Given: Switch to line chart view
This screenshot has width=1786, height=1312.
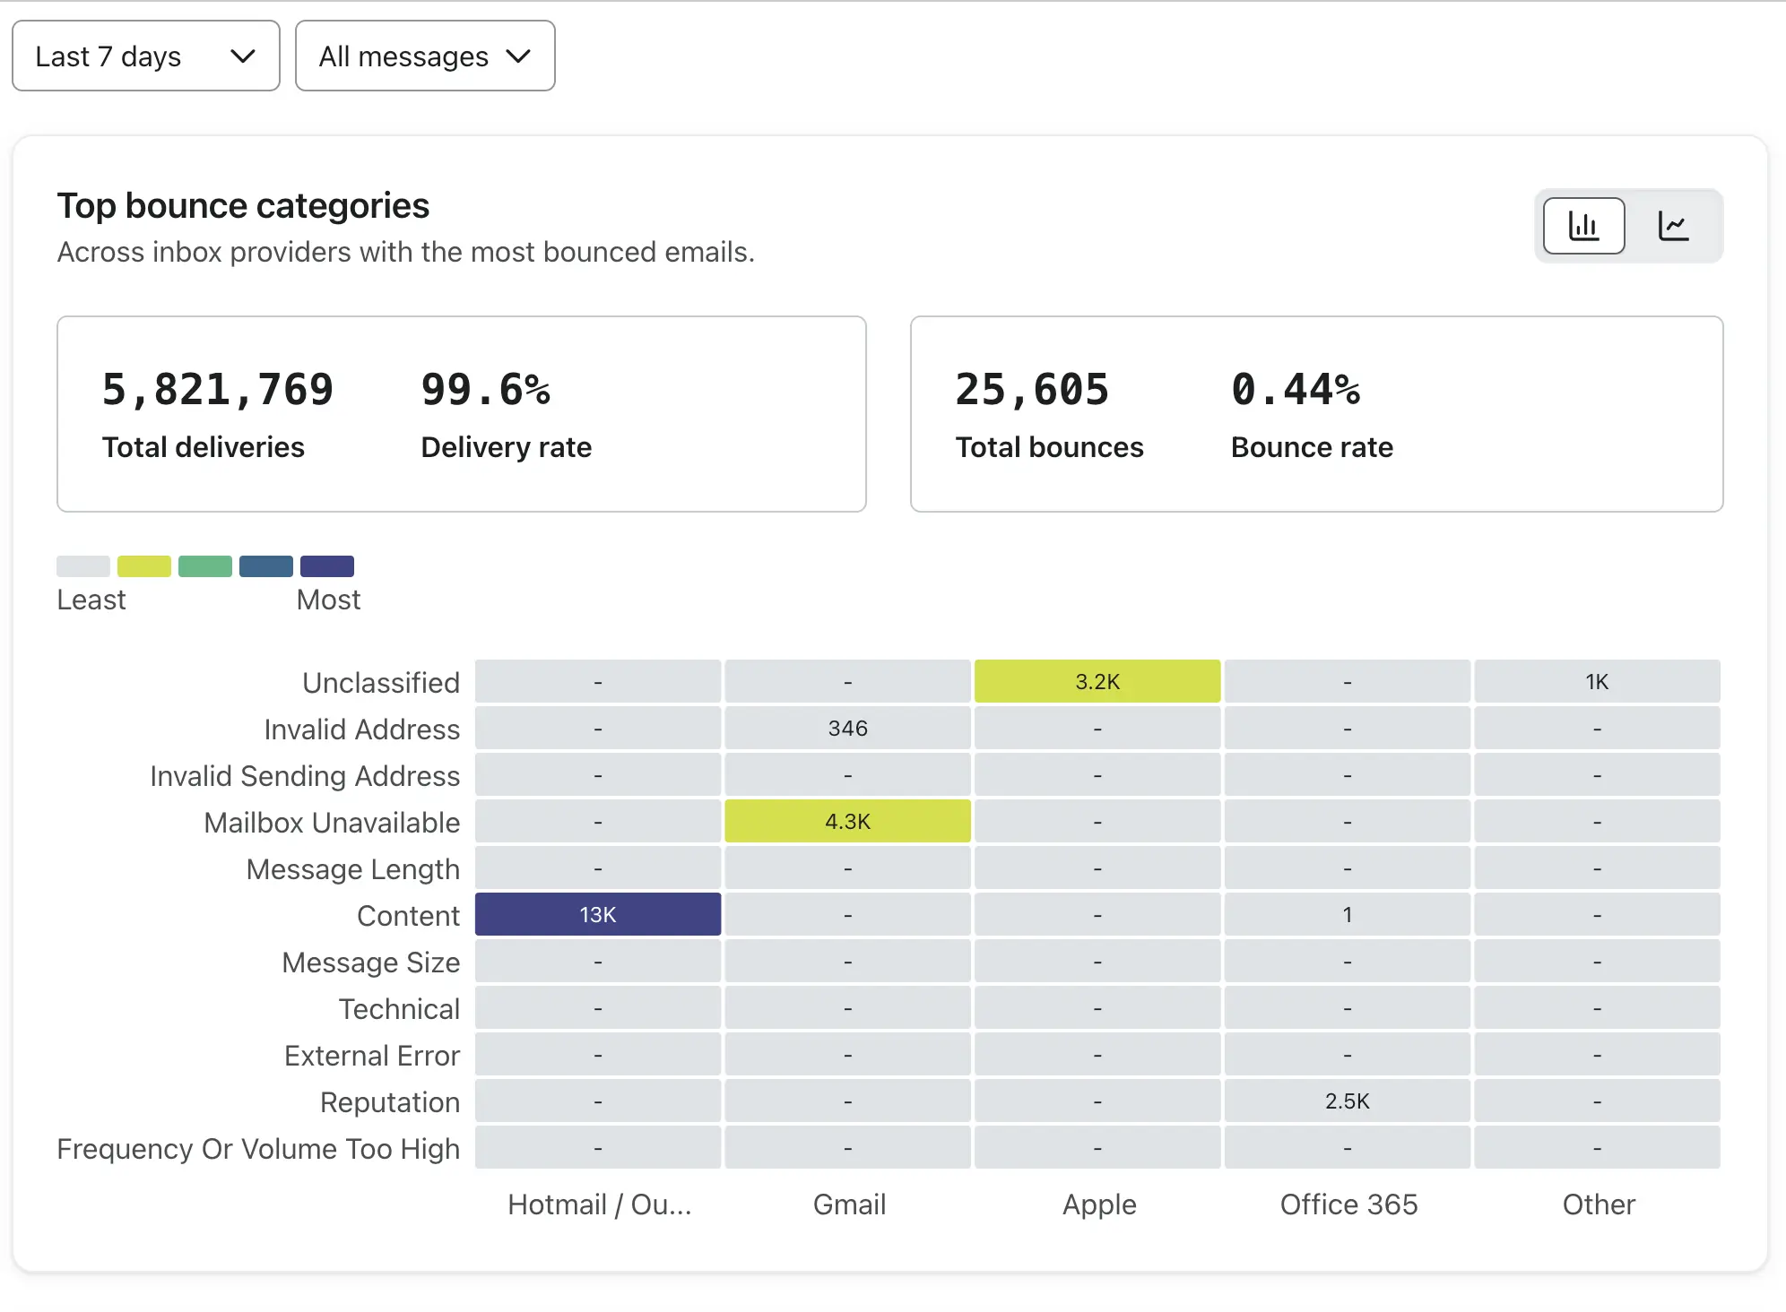Looking at the screenshot, I should [1673, 226].
